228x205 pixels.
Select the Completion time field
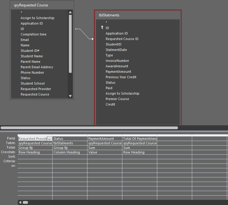(33, 34)
